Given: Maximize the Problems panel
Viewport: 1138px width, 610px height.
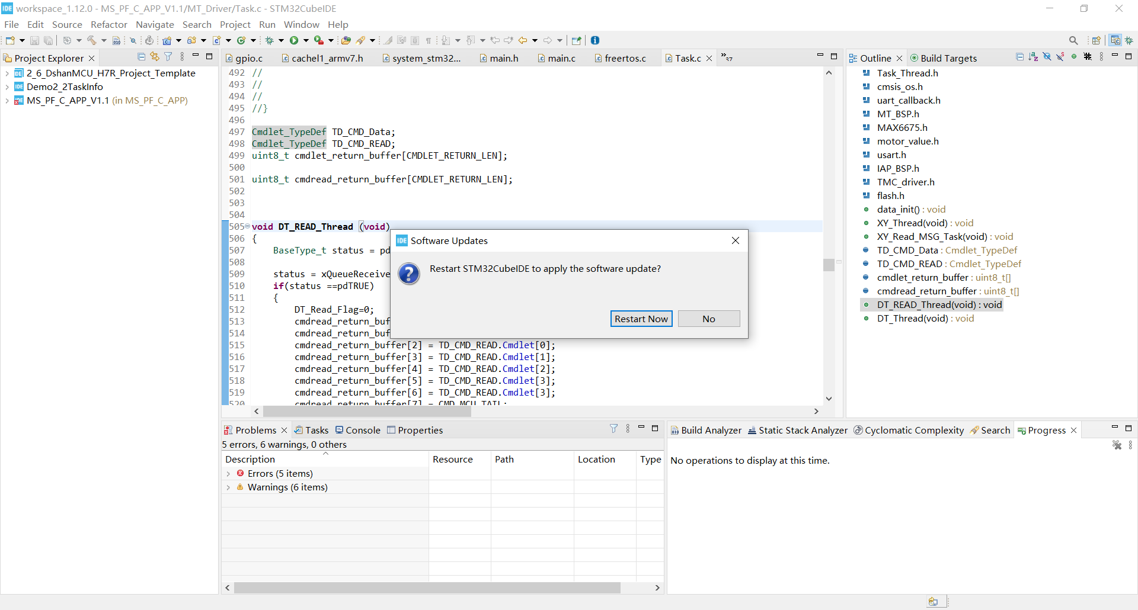Looking at the screenshot, I should click(655, 428).
